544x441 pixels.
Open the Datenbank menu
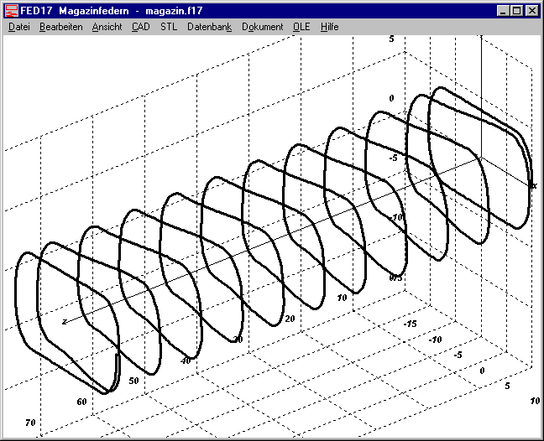[209, 27]
